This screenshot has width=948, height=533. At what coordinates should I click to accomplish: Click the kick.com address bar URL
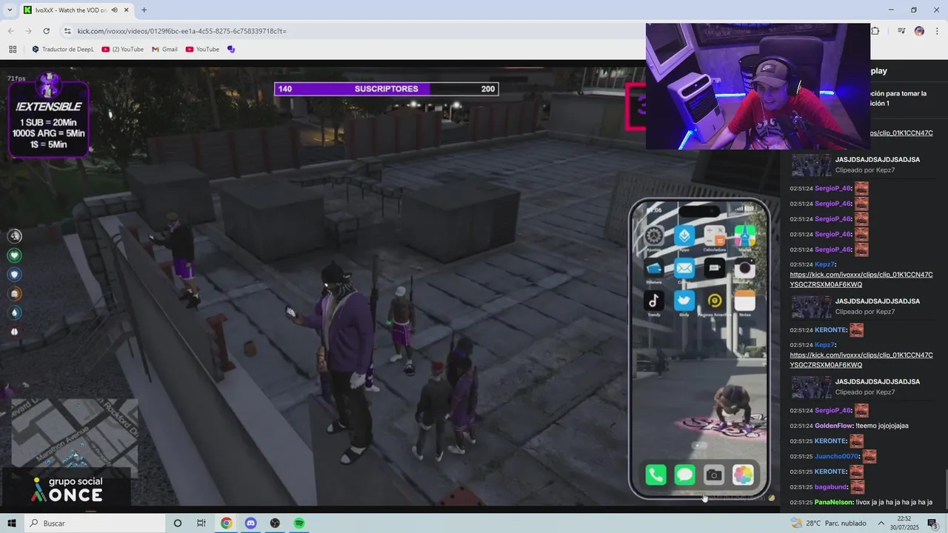point(181,31)
